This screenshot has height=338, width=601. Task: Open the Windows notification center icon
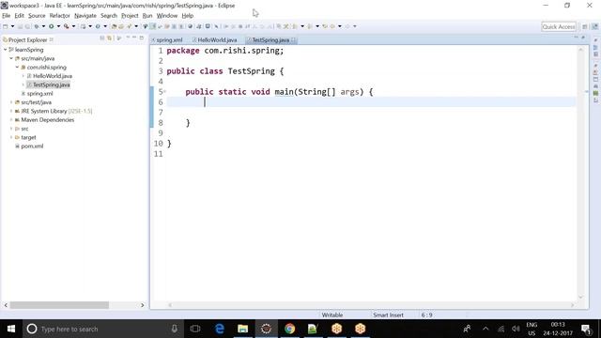click(x=586, y=329)
